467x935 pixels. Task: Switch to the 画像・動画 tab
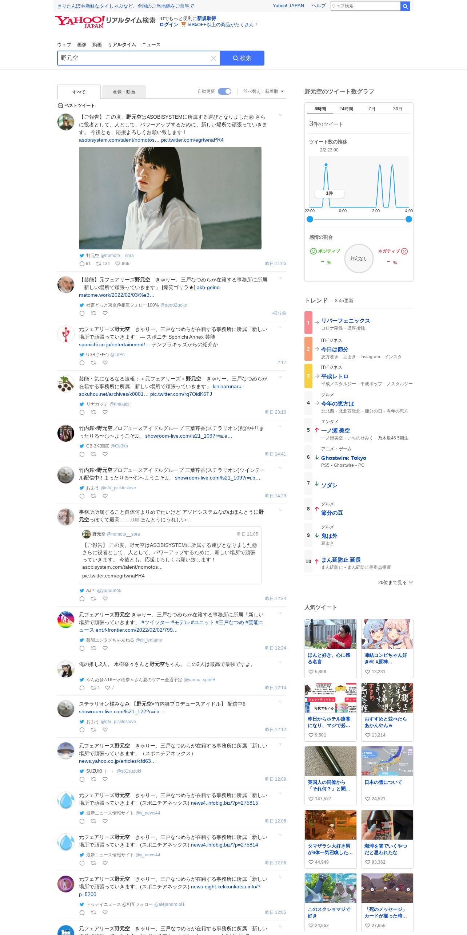tap(124, 92)
